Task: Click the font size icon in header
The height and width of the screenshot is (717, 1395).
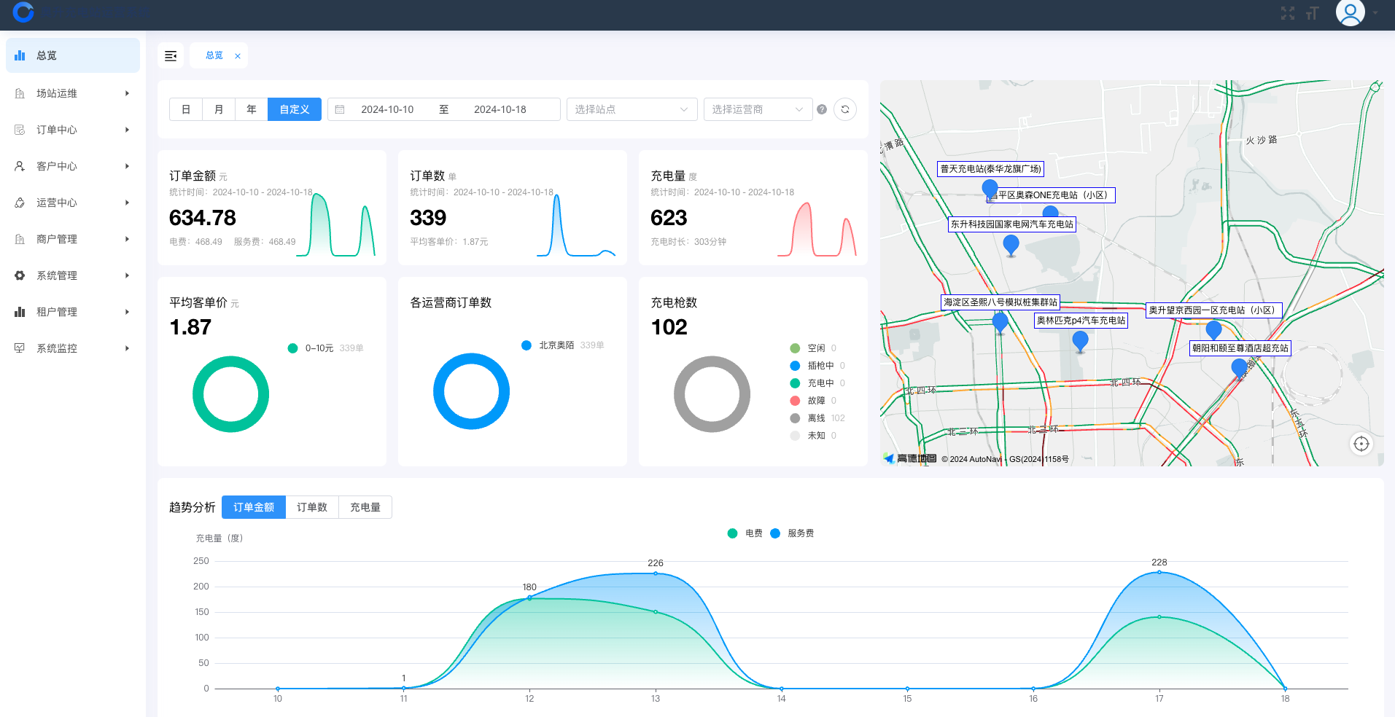Action: (x=1313, y=13)
